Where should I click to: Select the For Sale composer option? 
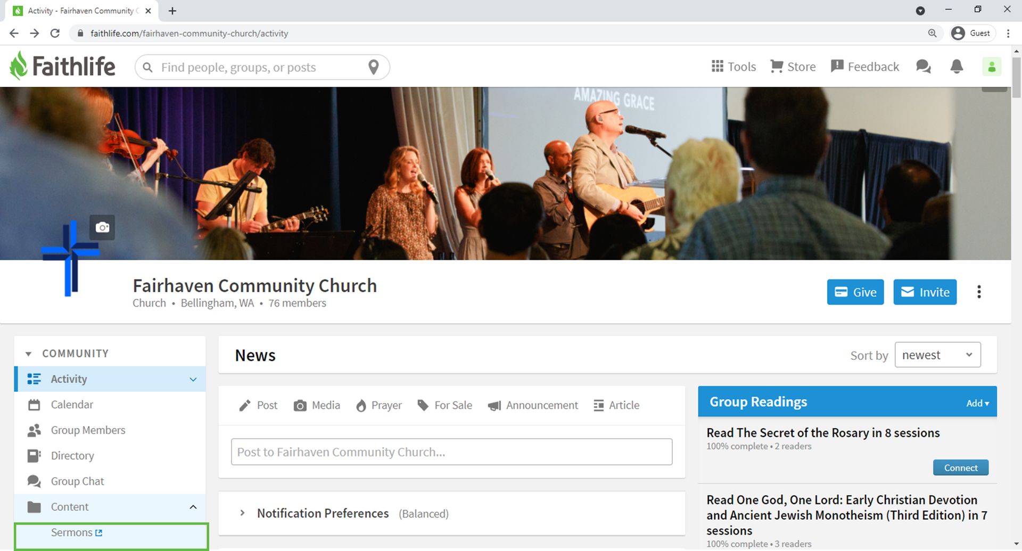click(445, 405)
